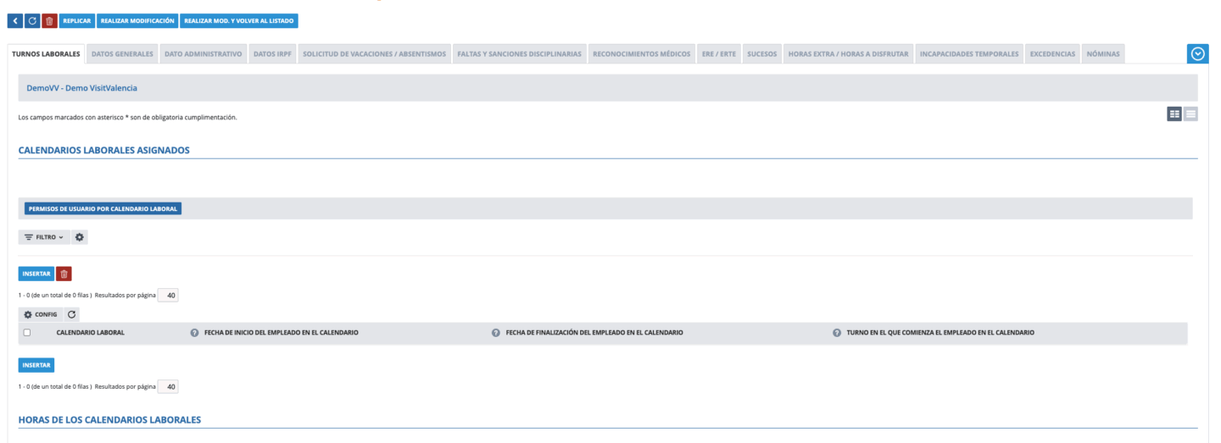The height and width of the screenshot is (443, 1221).
Task: Check the select-all checkbox in table header
Action: [x=27, y=333]
